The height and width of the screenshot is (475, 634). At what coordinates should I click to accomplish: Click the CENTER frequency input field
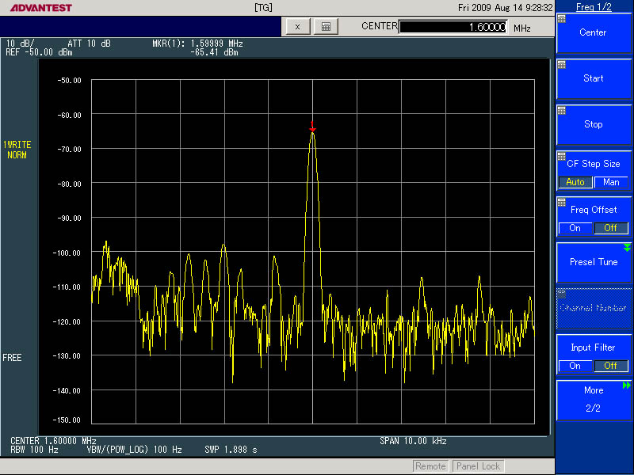453,27
